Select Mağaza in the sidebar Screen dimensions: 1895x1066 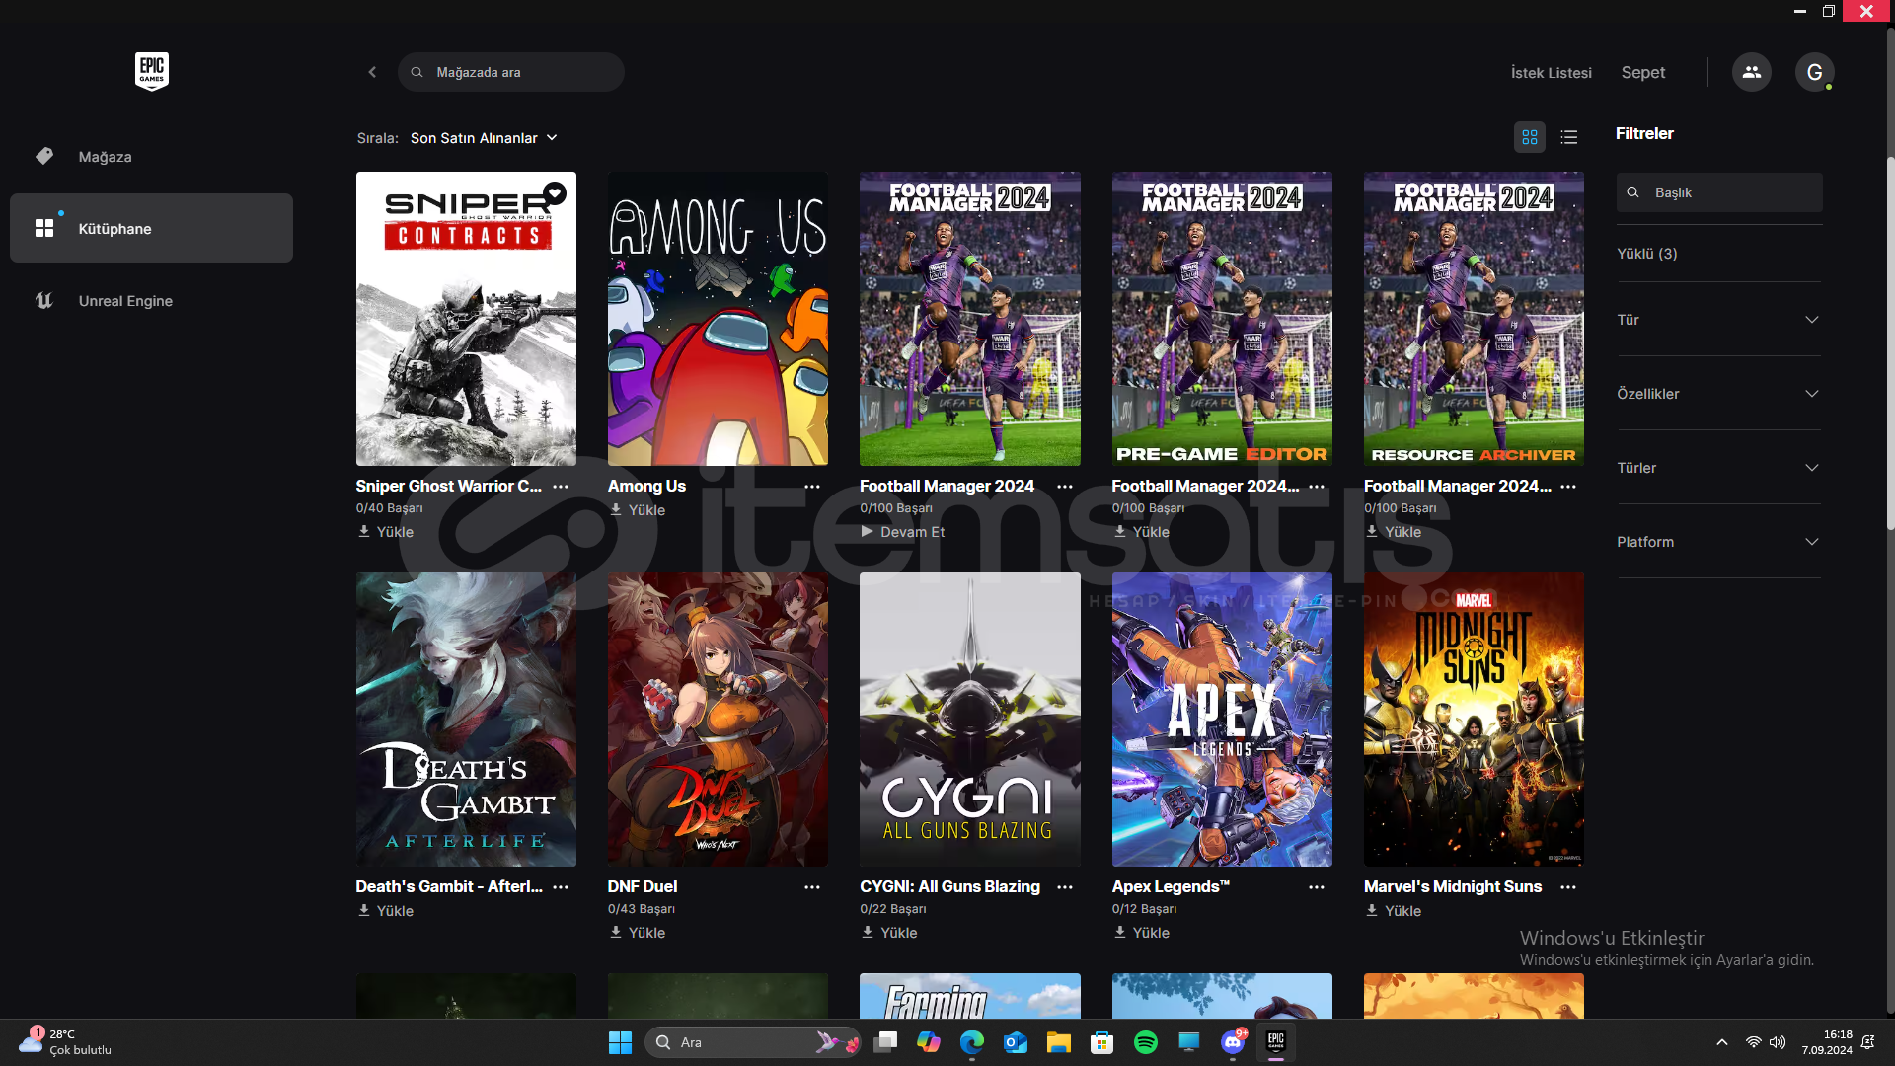coord(151,157)
